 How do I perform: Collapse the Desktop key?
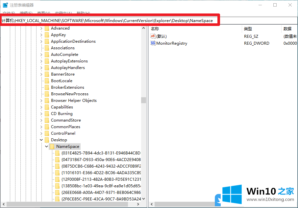[x=41, y=140]
